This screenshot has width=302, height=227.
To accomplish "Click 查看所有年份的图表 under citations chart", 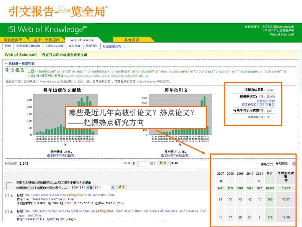I will pyautogui.click(x=175, y=155).
